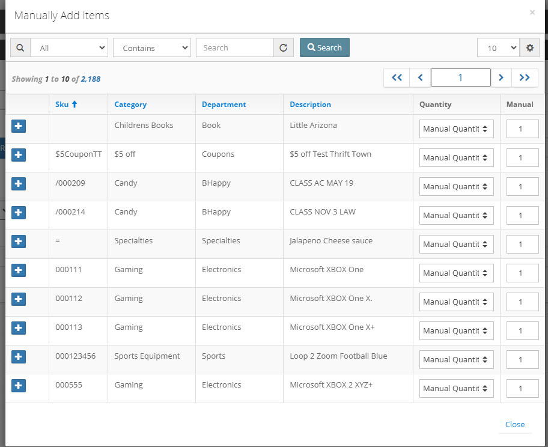
Task: Jump to the first page of results
Action: point(397,78)
